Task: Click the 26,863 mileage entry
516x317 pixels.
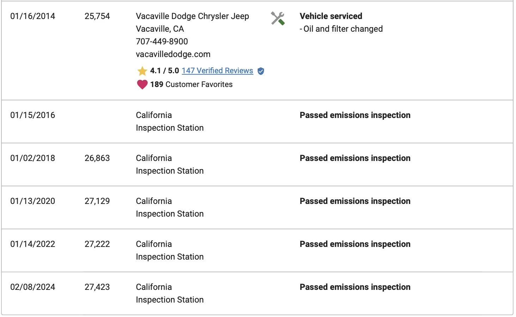Action: (97, 158)
